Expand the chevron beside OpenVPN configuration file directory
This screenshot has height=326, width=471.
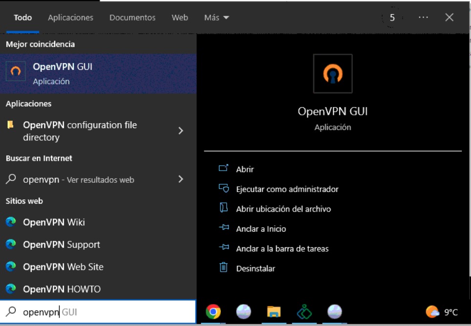[x=180, y=130]
